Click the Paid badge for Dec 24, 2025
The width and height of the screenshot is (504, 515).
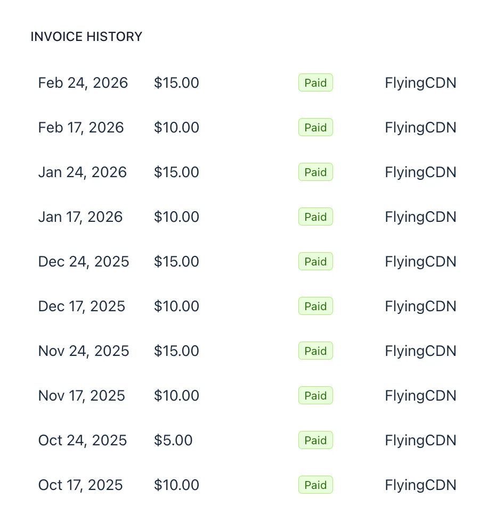pyautogui.click(x=315, y=262)
